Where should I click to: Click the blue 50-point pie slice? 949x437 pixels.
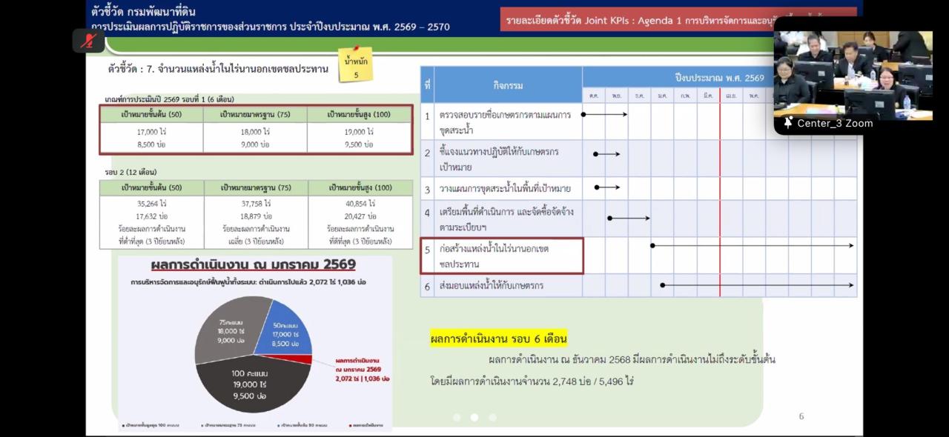click(x=283, y=328)
